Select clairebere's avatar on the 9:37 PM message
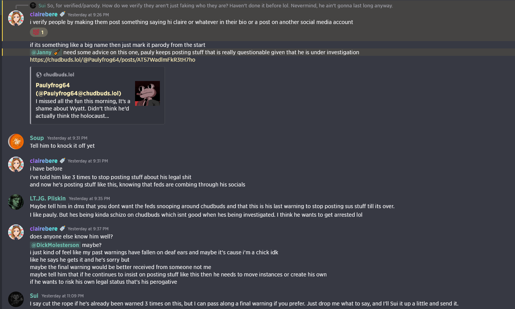Screen dimensions: 515x309 (16, 232)
